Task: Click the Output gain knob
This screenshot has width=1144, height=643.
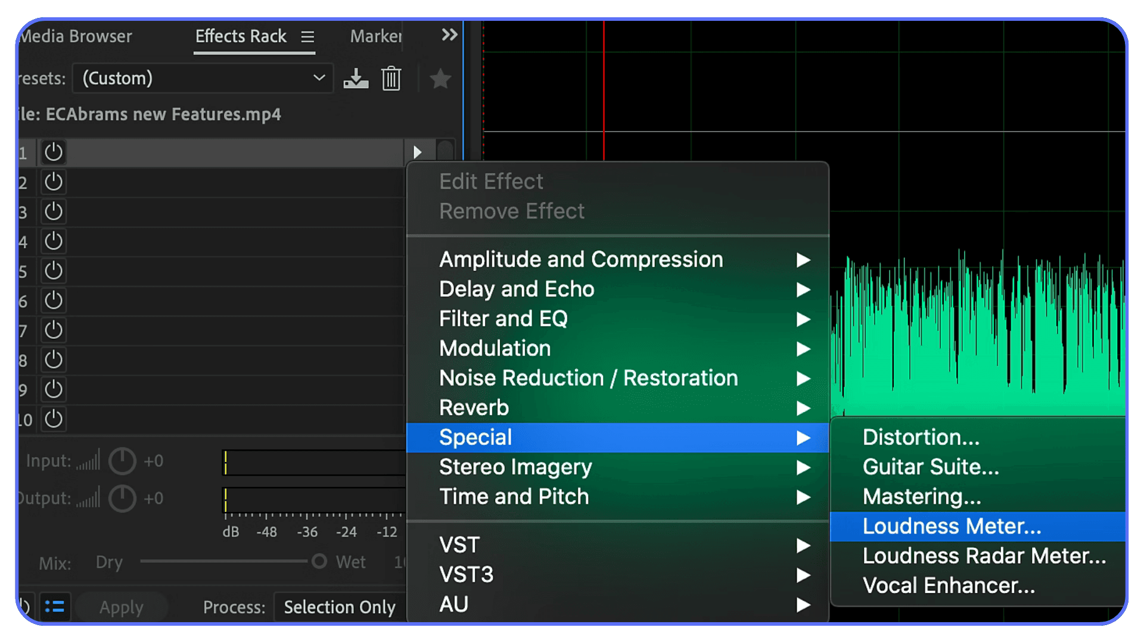Action: point(122,498)
